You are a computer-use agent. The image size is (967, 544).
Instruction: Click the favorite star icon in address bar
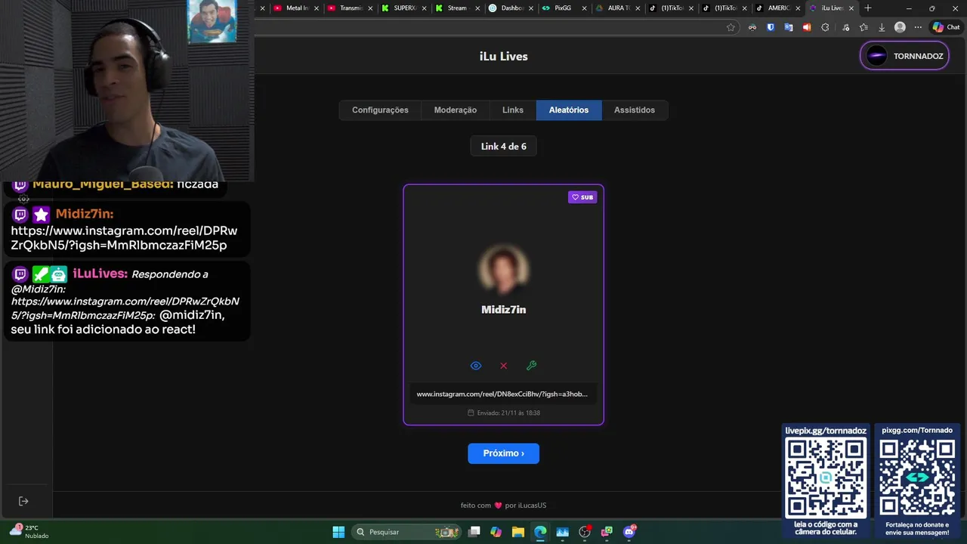pos(731,27)
